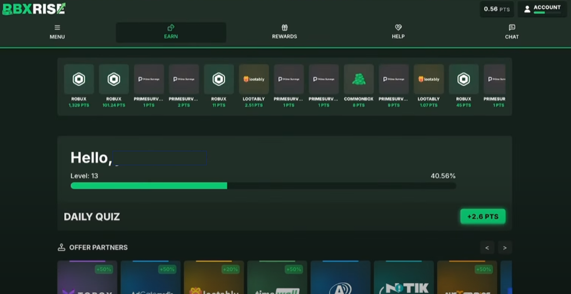Open the Torox offer partner card
This screenshot has height=294, width=571.
(x=87, y=277)
